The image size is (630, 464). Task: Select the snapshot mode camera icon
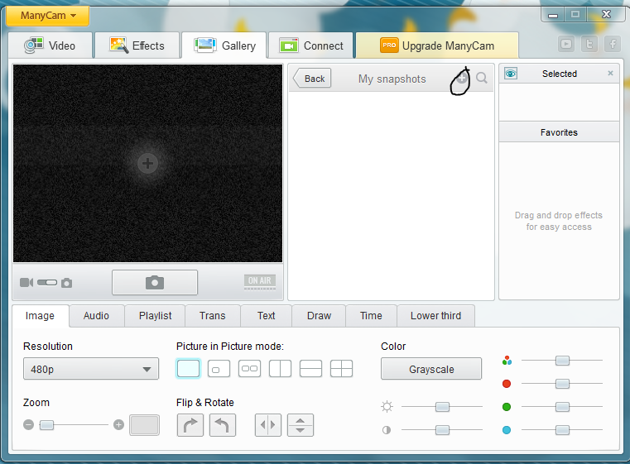tap(67, 283)
